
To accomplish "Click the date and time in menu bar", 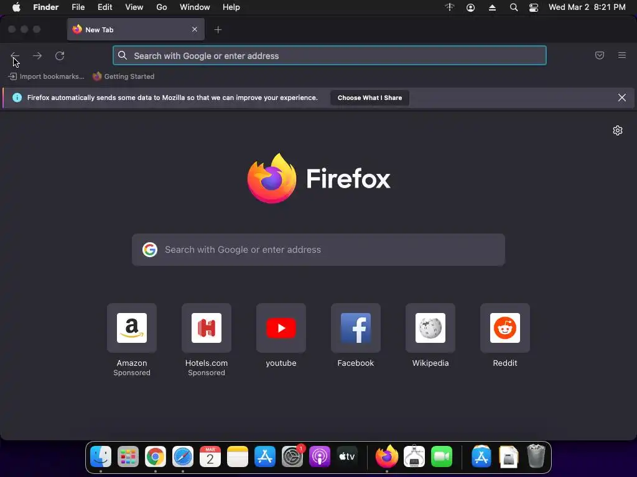I will point(587,7).
